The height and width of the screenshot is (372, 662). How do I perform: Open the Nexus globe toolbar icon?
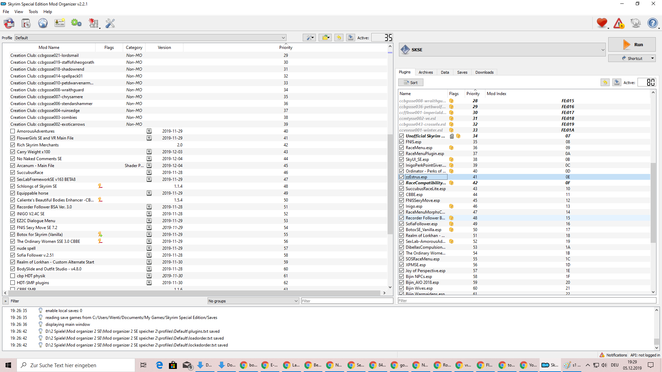(43, 23)
